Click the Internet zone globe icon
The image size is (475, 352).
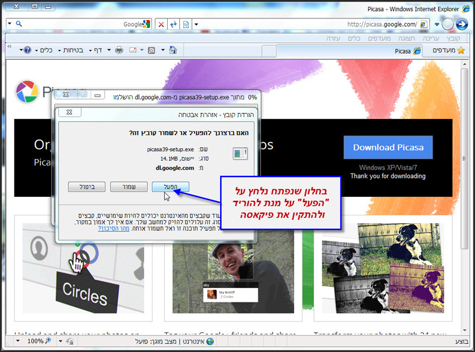click(x=210, y=341)
